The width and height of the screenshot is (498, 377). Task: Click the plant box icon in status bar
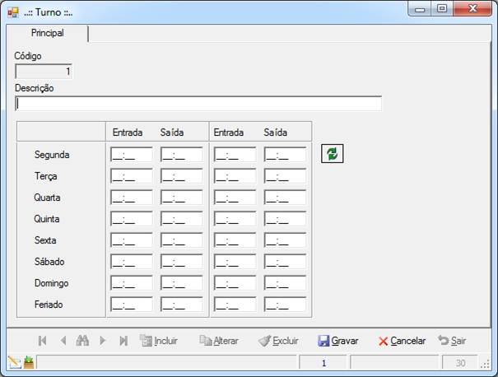click(x=29, y=362)
